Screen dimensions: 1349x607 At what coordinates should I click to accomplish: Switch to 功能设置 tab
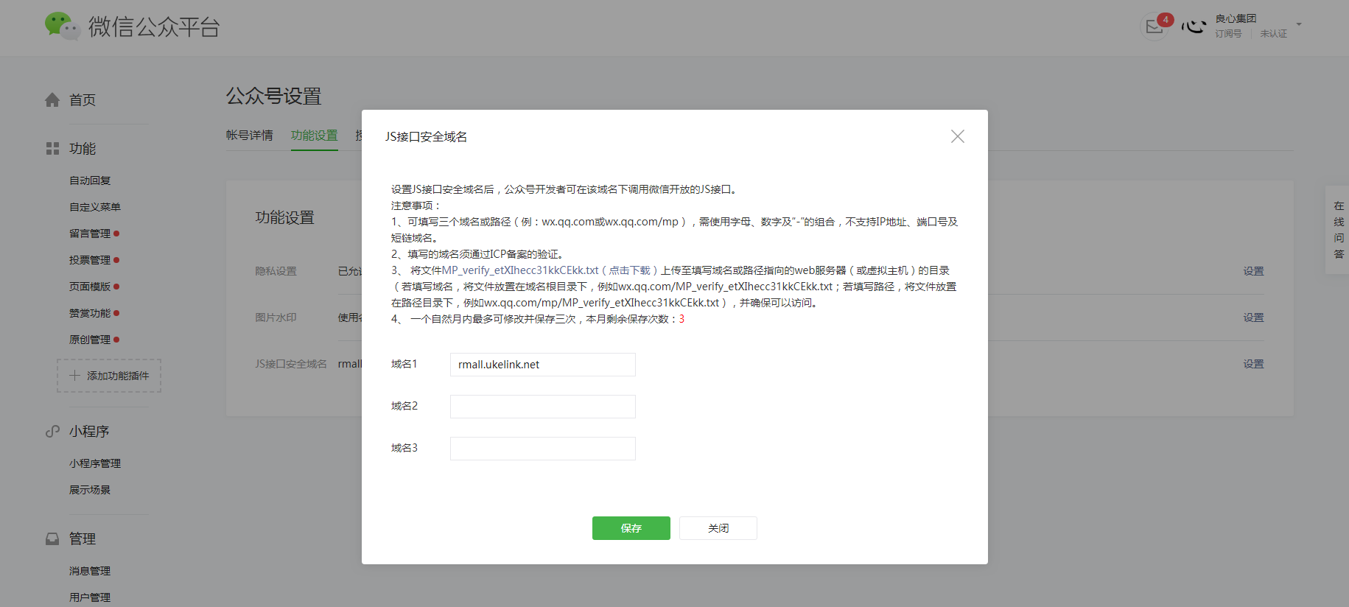coord(315,136)
